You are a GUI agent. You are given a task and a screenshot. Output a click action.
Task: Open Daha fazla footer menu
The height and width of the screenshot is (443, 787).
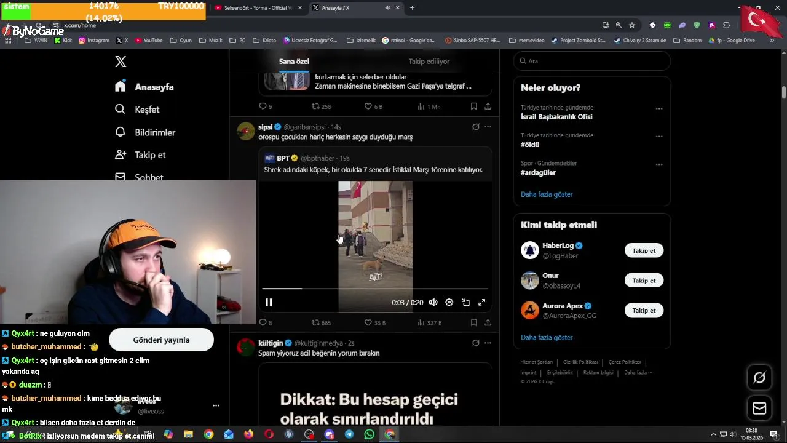coord(638,373)
